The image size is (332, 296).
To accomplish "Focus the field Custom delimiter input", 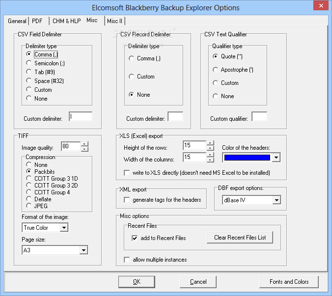I will coord(81,116).
